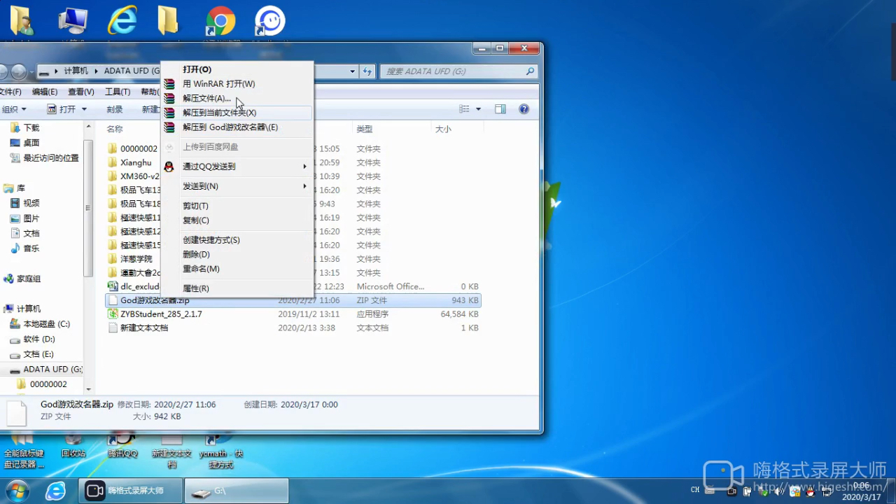Screen dimensions: 896x504
Task: Choose 删除(D) from the context menu
Action: 237,254
